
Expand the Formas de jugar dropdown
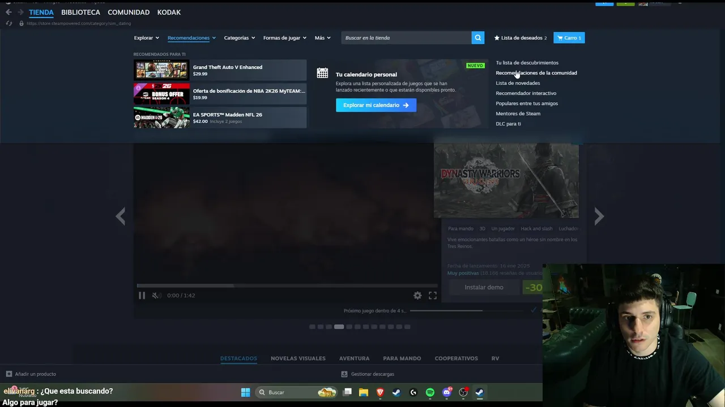[285, 38]
